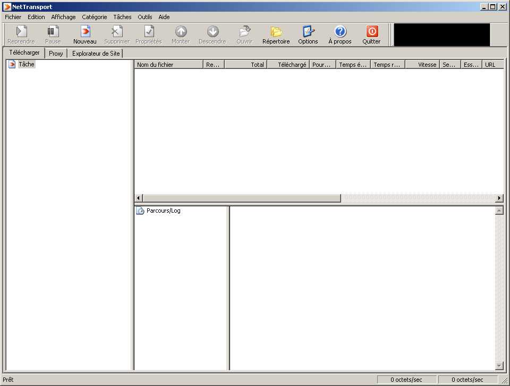510x386 pixels.
Task: Sort by the Vitesse column header
Action: pos(422,65)
